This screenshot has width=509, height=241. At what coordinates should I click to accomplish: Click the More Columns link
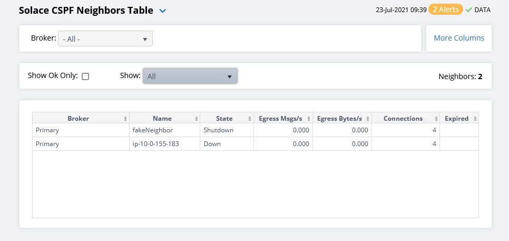click(x=458, y=38)
